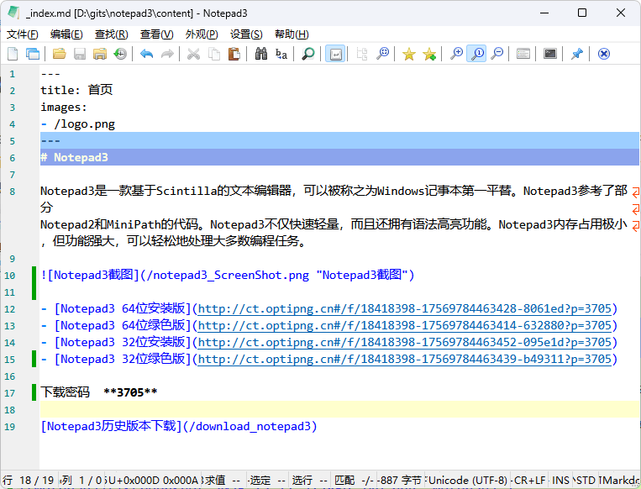Viewport: 641px width, 489px height.
Task: Cut selection with scissors icon
Action: [x=193, y=54]
